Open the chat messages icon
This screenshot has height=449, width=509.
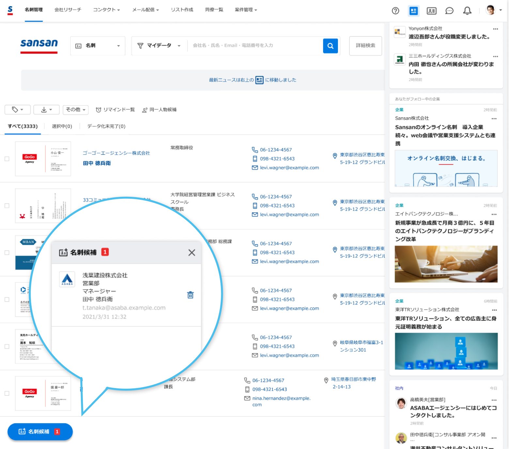click(450, 11)
